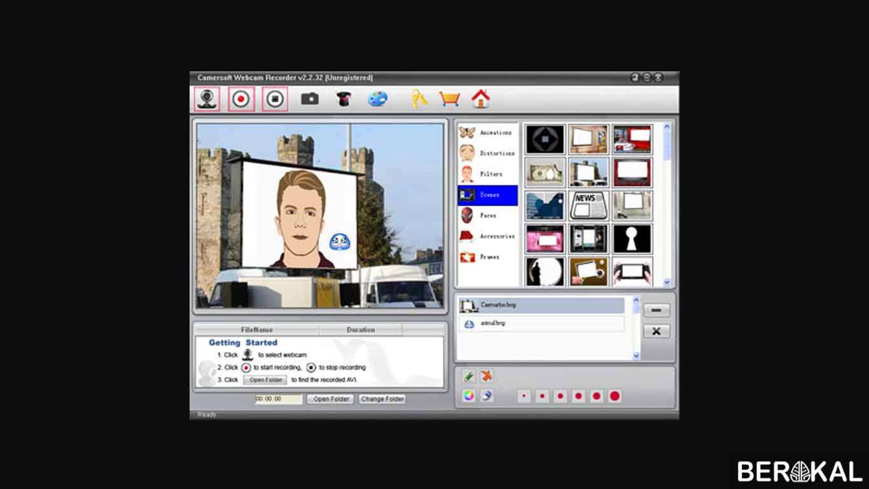Select the Distortions effect category
This screenshot has width=869, height=489.
tap(487, 153)
